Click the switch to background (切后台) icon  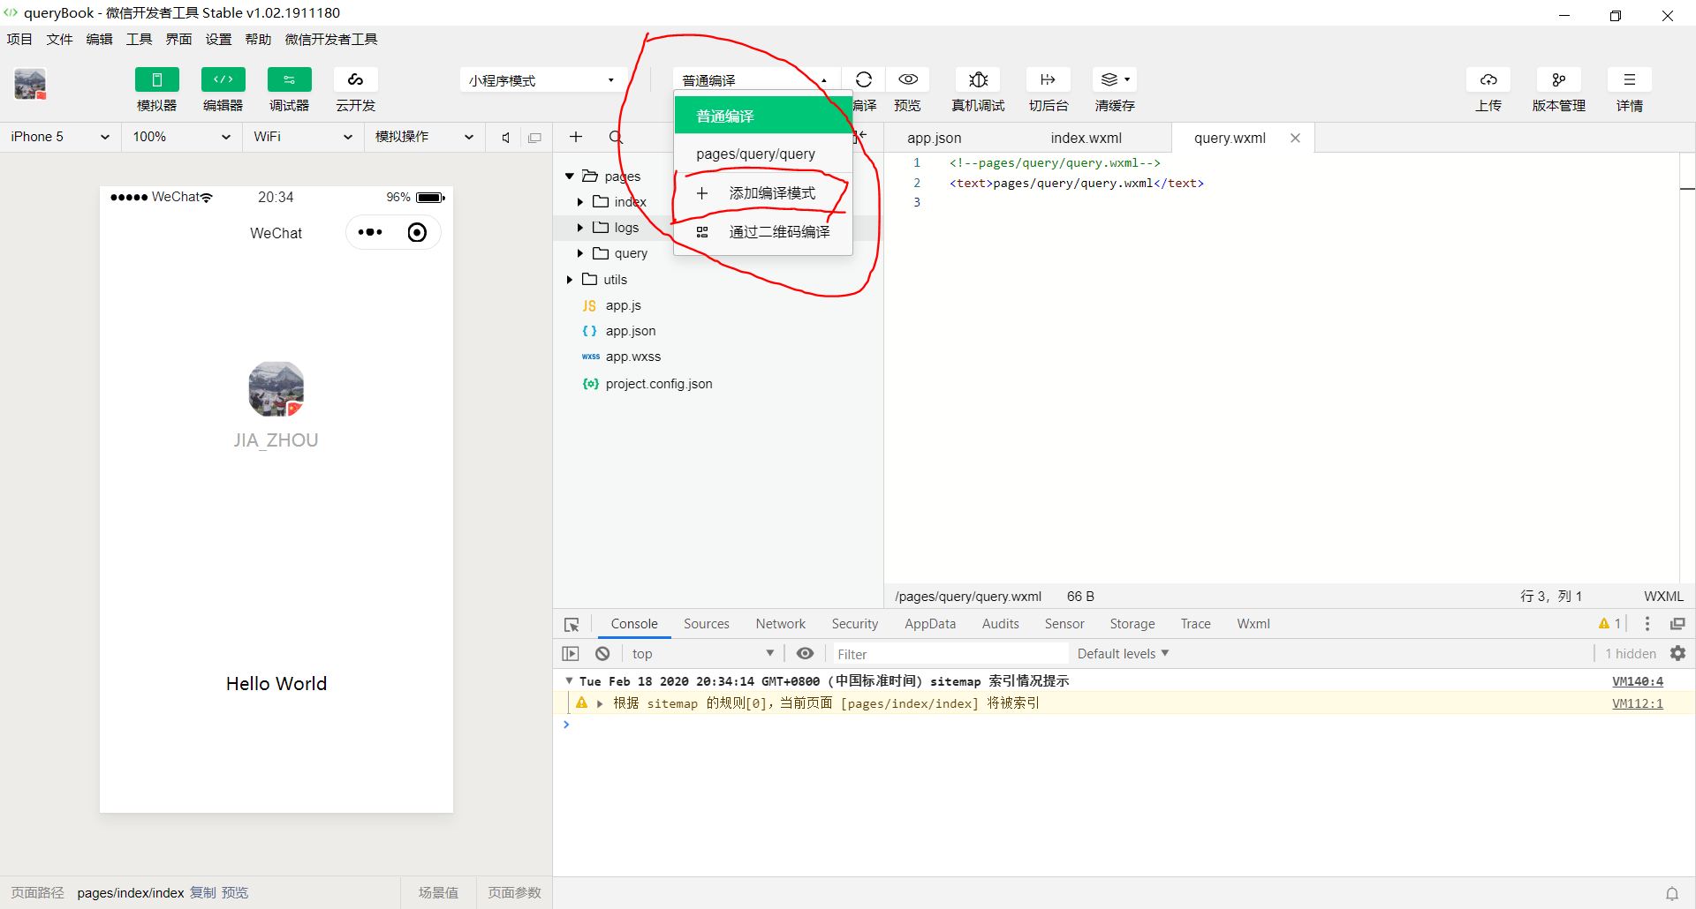pyautogui.click(x=1049, y=79)
